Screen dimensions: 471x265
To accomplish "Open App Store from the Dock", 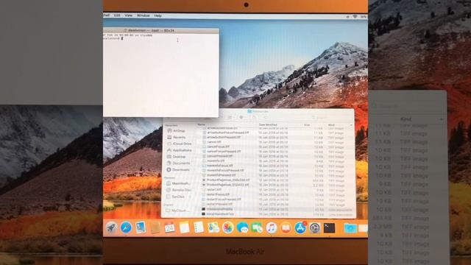I will coord(300,227).
